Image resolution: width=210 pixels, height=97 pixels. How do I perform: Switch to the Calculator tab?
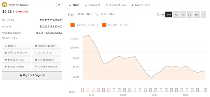pyautogui.click(x=92, y=5)
